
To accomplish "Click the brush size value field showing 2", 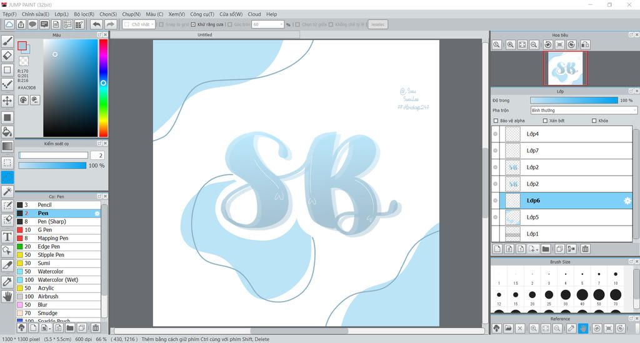I will (x=97, y=156).
